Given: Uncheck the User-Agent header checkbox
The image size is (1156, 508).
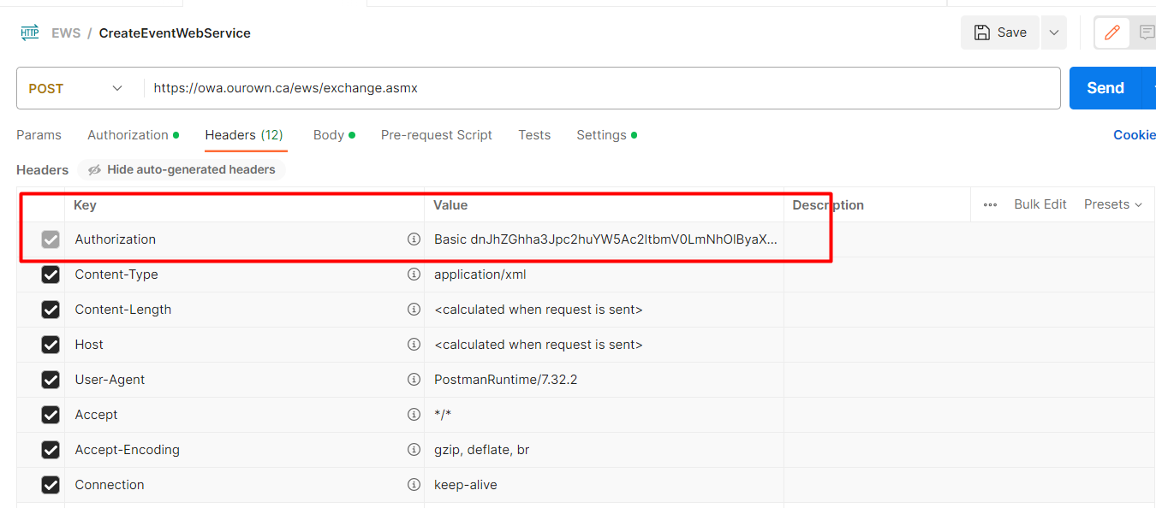Looking at the screenshot, I should click(x=51, y=380).
